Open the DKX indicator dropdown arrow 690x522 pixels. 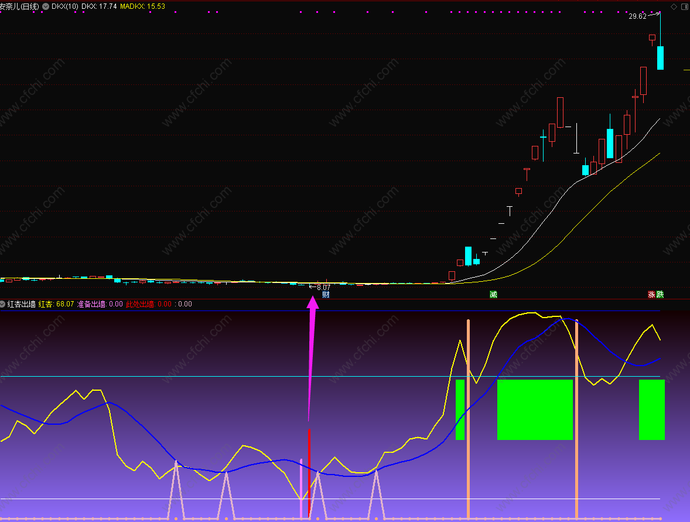point(46,6)
